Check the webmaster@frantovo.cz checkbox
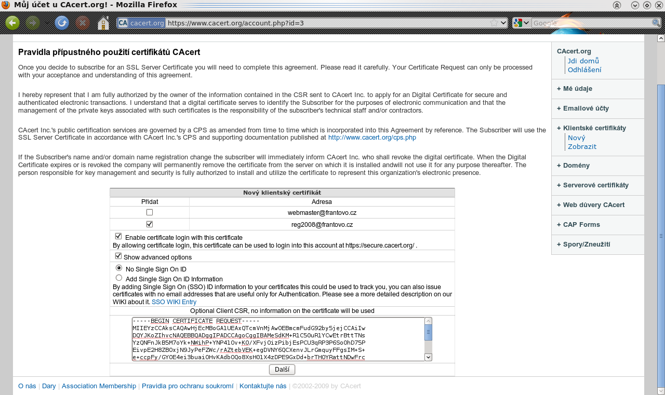Screen dimensions: 665x395 (x=150, y=212)
